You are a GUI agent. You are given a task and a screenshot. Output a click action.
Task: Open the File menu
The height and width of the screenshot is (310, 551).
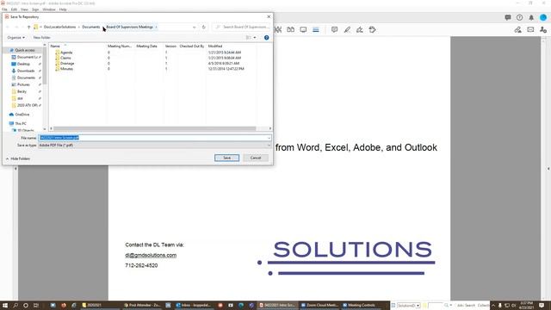[4, 9]
